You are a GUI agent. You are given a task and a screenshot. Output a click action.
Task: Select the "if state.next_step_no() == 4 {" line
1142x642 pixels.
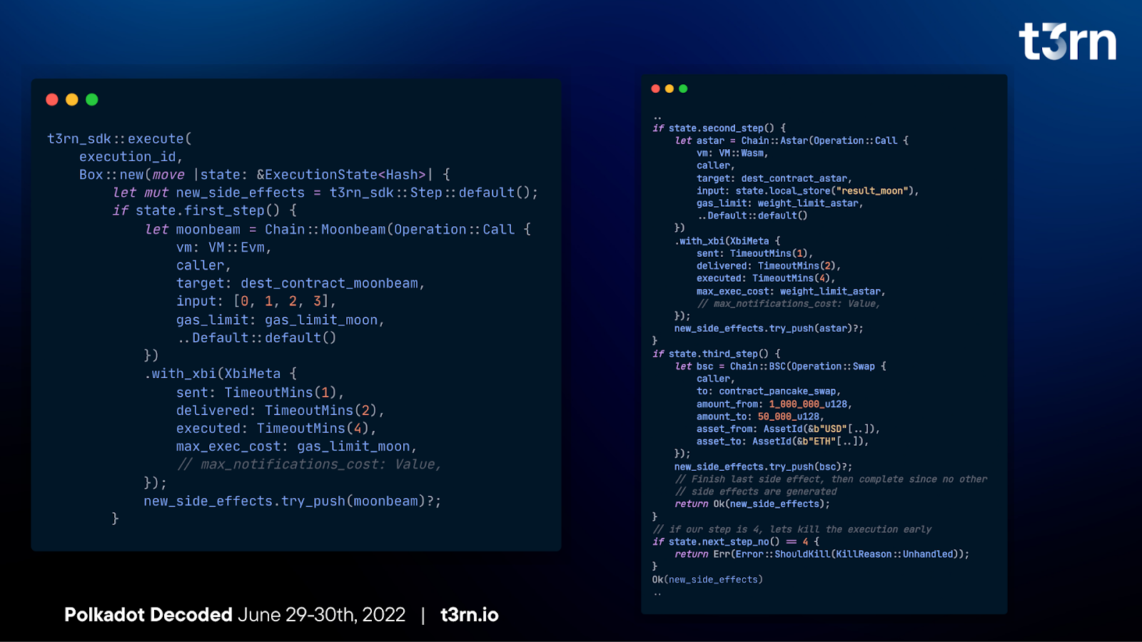coord(736,542)
